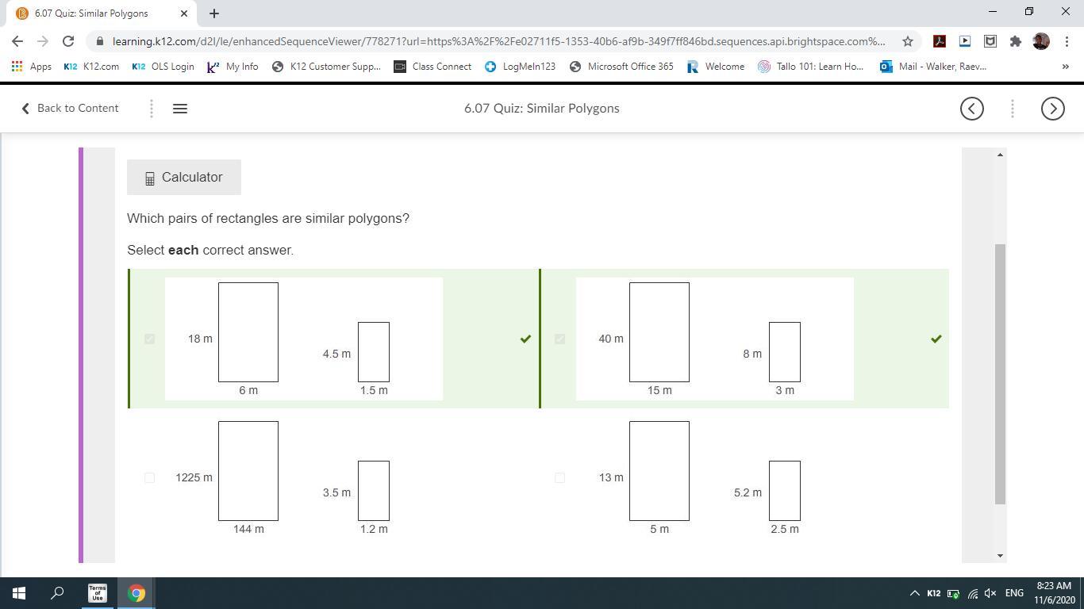Open Tallo 101 bookmark
The width and height of the screenshot is (1084, 609).
pyautogui.click(x=811, y=67)
